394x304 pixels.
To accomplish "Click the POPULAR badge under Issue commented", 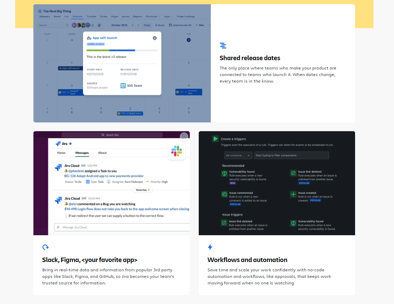I will [235, 204].
